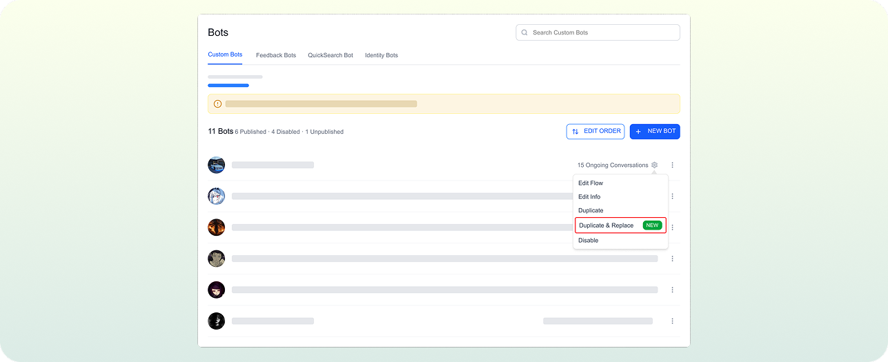This screenshot has height=362, width=888.
Task: Switch to the Custom Bots tab
Action: pyautogui.click(x=225, y=55)
